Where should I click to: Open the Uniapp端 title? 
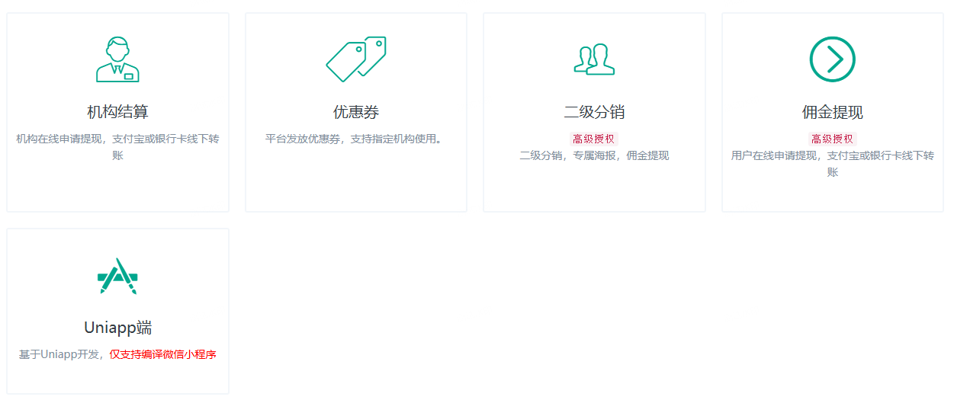point(117,328)
